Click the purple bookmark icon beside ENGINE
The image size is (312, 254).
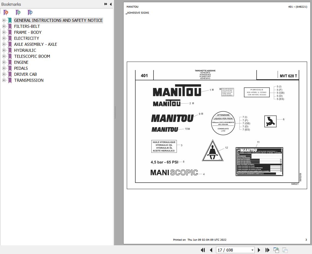coord(10,62)
